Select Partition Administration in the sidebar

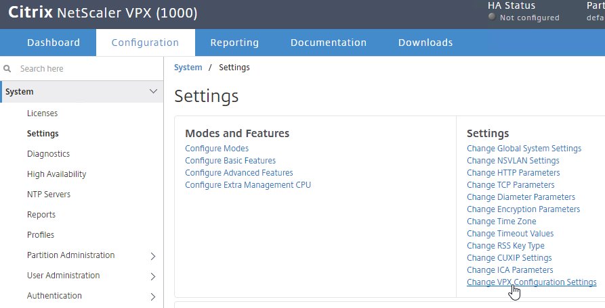pyautogui.click(x=70, y=255)
